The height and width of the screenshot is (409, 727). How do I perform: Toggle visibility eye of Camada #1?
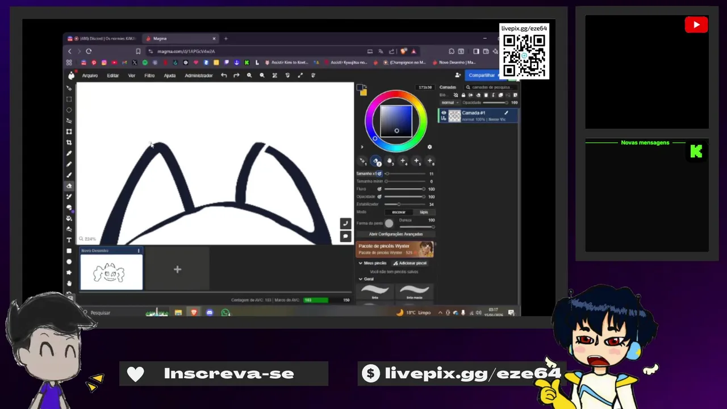(x=444, y=112)
